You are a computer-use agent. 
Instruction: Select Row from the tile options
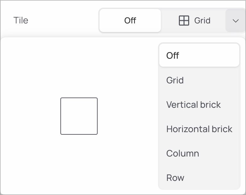tap(175, 178)
